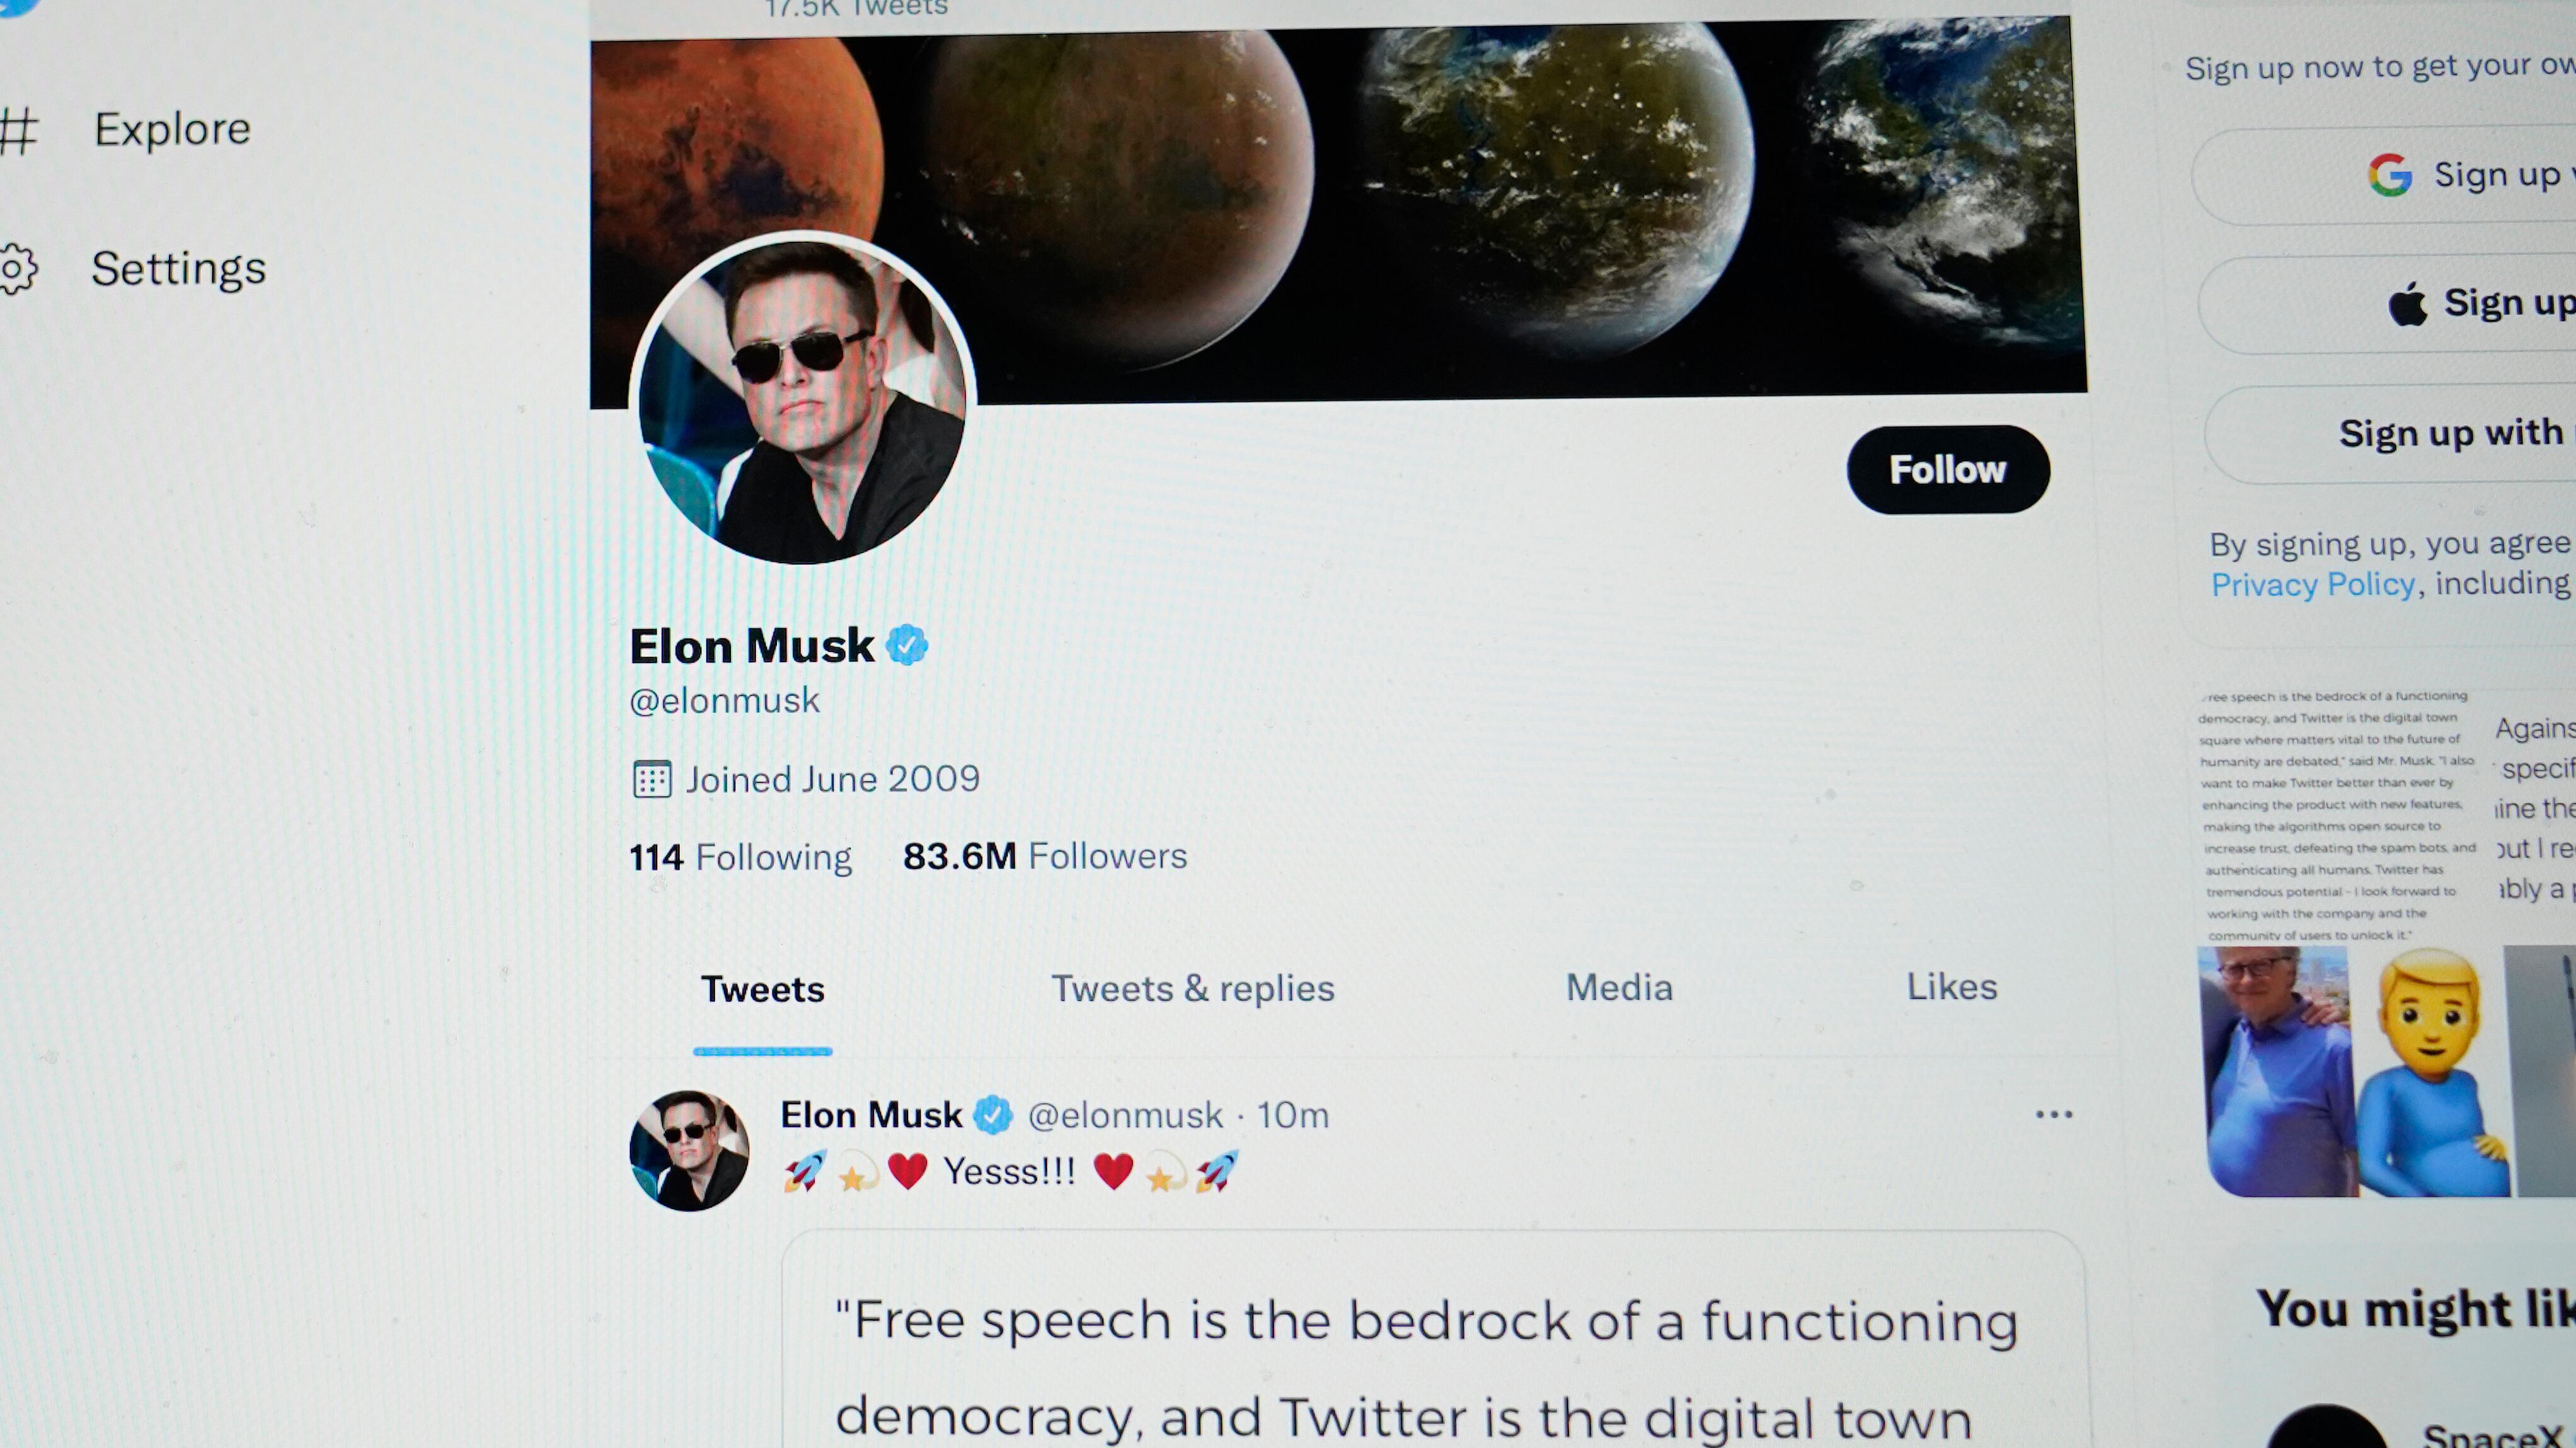This screenshot has height=1448, width=2576.
Task: Click the Apple logo on sign up button
Action: 2408,304
